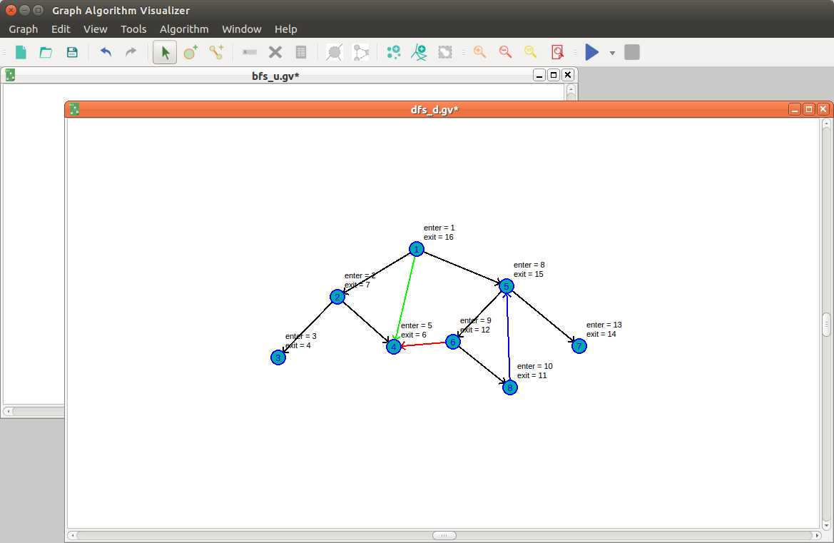The image size is (834, 543).
Task: Toggle the pointer selection tool
Action: click(x=165, y=52)
